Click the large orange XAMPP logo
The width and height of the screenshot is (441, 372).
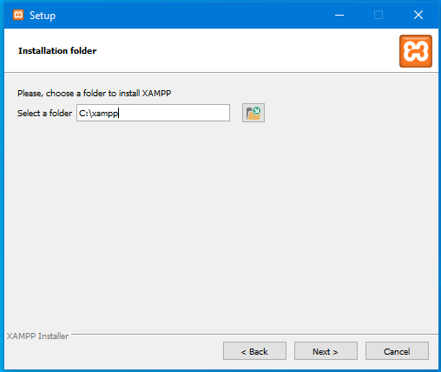click(416, 51)
